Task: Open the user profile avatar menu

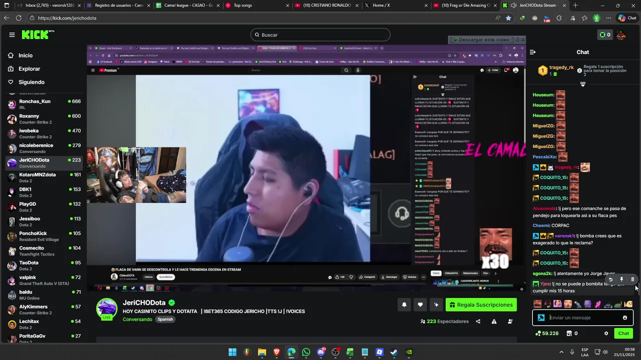Action: coord(621,34)
